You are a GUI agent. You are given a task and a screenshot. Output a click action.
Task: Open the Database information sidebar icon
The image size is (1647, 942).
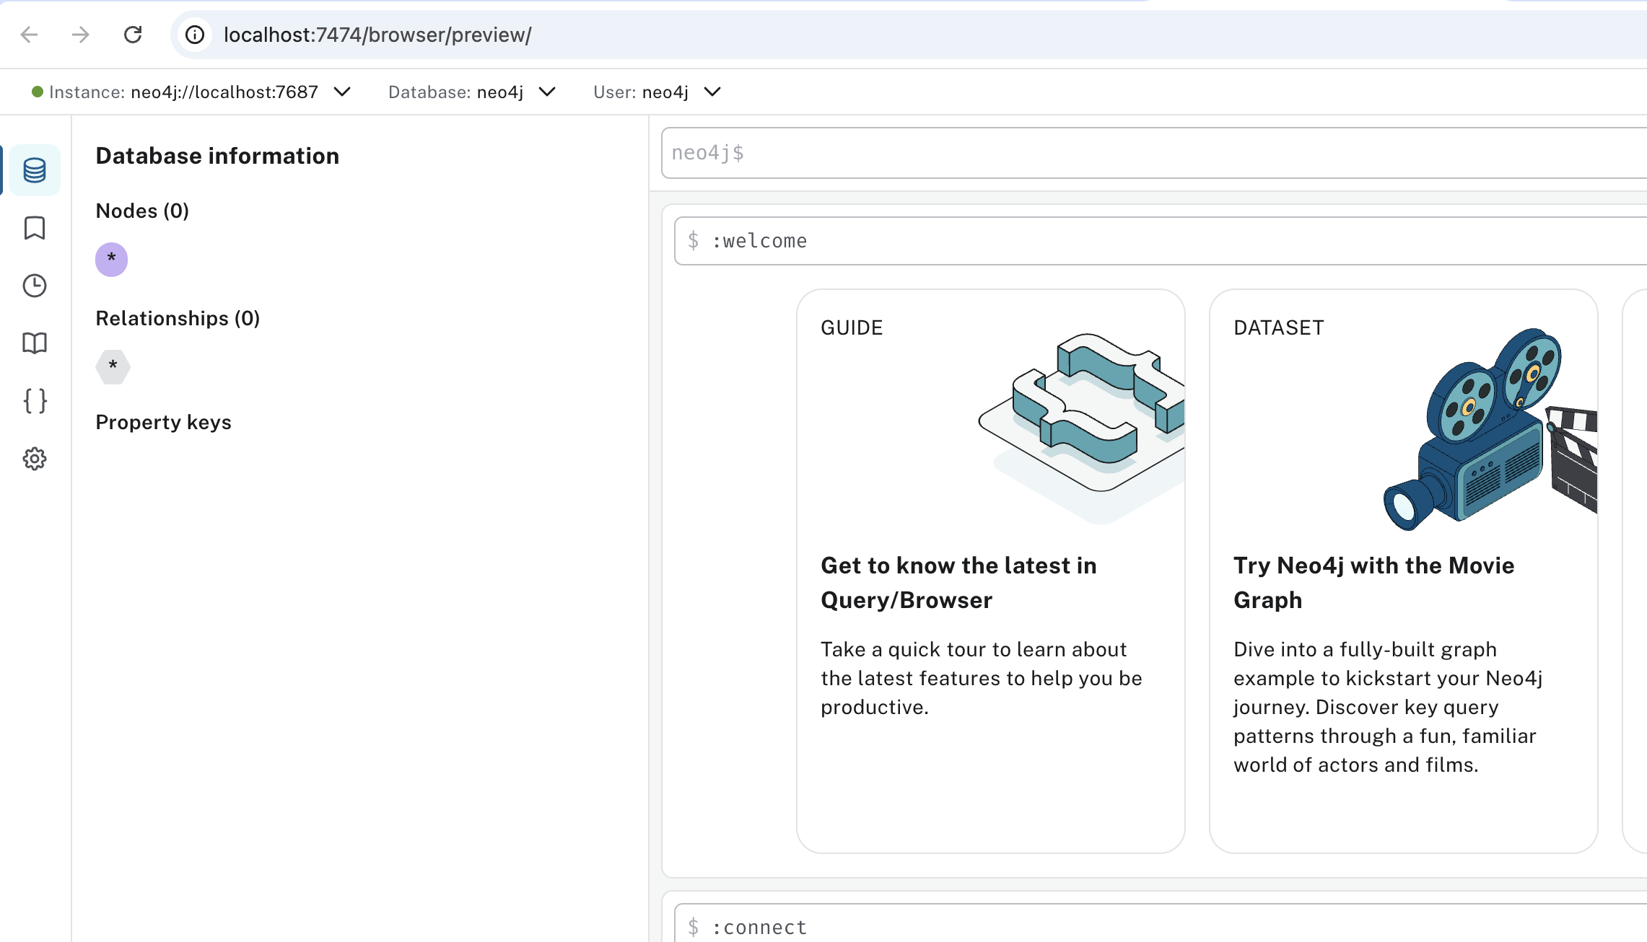coord(35,170)
